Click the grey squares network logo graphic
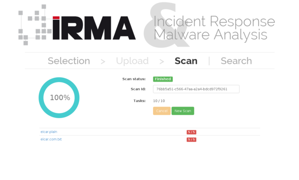 (x=35, y=25)
